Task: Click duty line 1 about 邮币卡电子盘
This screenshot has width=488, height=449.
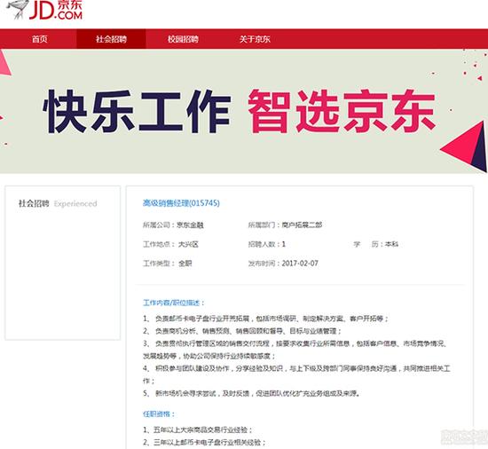Action: (265, 319)
